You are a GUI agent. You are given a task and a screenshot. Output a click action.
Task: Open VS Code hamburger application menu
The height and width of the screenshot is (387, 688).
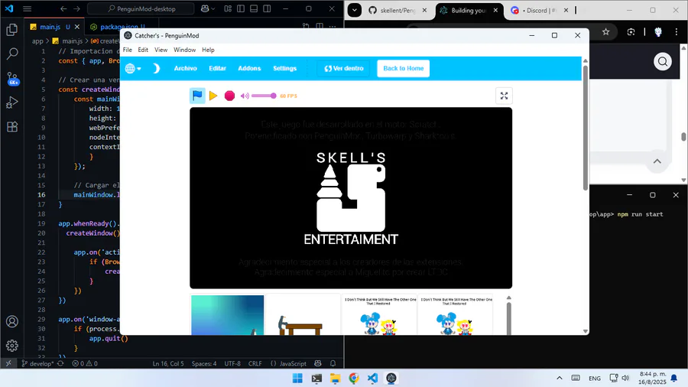coord(28,8)
